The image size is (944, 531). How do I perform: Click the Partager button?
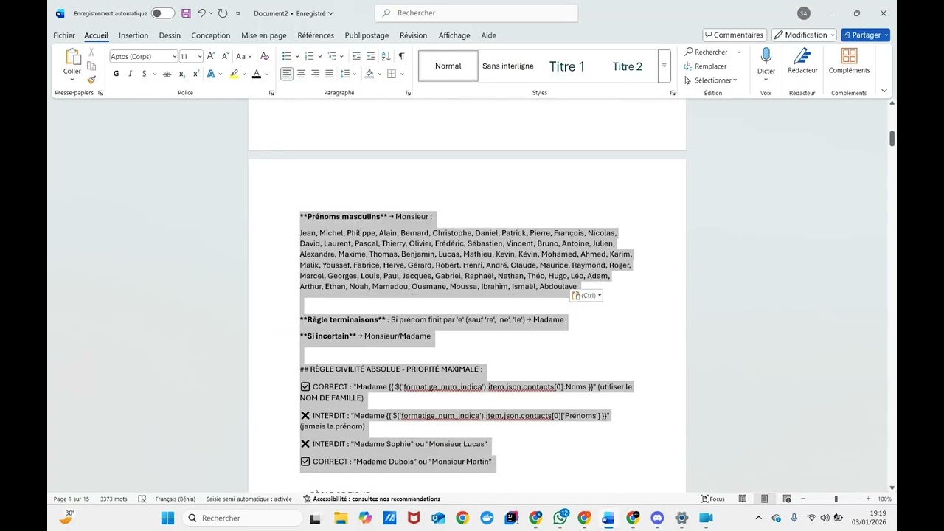pos(865,35)
